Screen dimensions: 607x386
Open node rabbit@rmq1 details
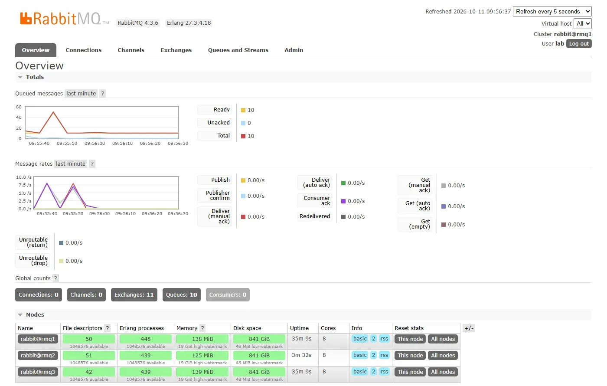38,339
